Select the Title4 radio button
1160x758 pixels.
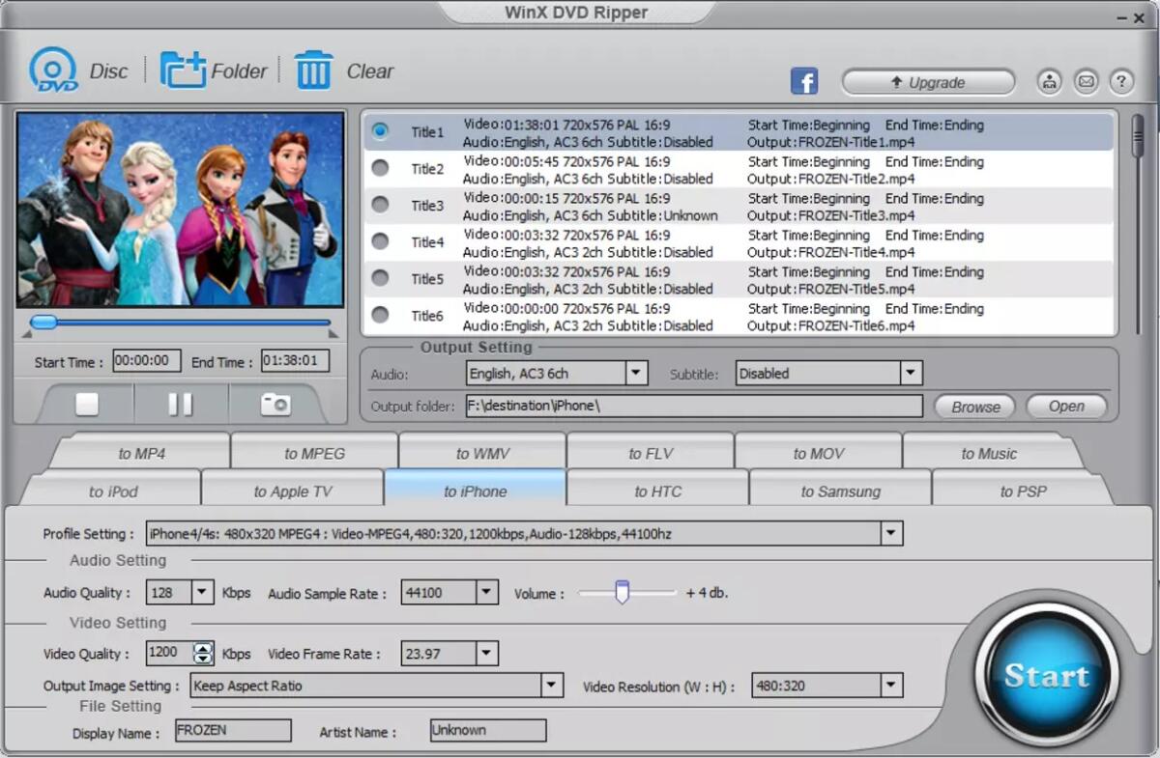point(381,242)
